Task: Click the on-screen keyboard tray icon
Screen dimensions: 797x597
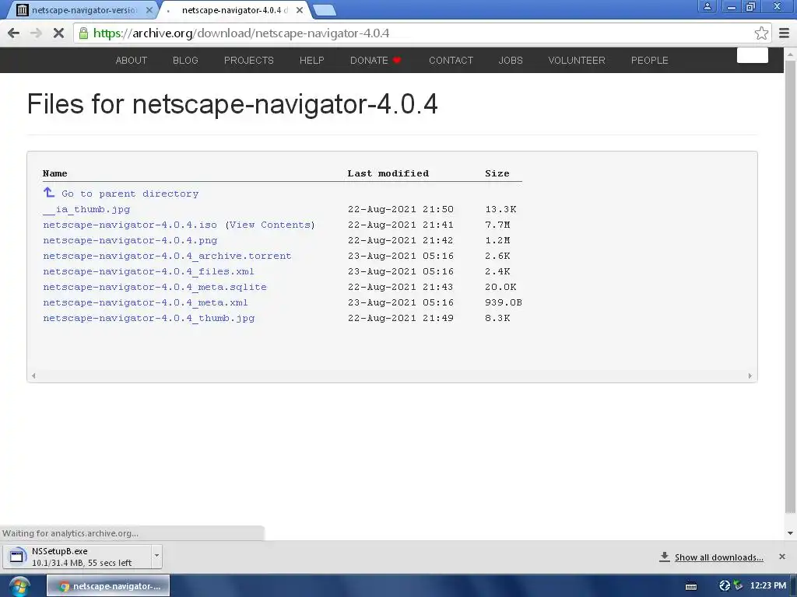Action: (691, 586)
